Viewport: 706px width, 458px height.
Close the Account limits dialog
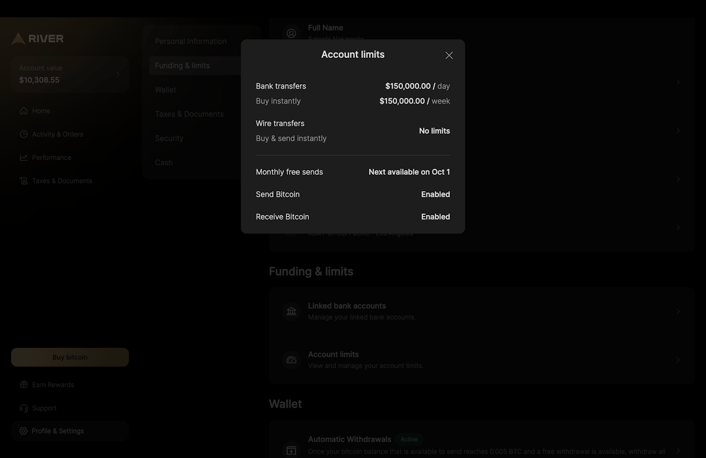click(449, 55)
